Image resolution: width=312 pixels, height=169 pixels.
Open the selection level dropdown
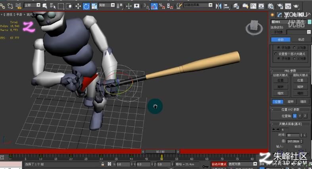(299, 32)
